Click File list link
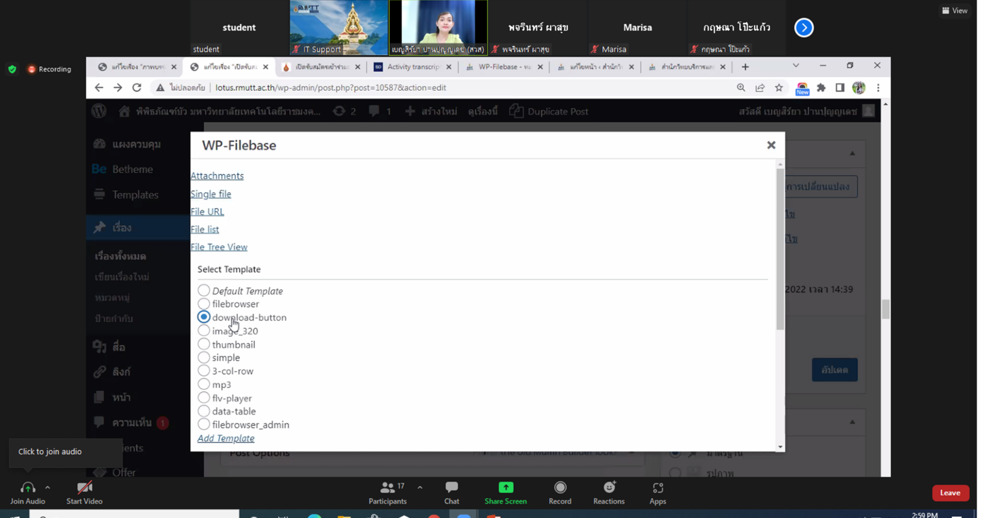 [205, 229]
